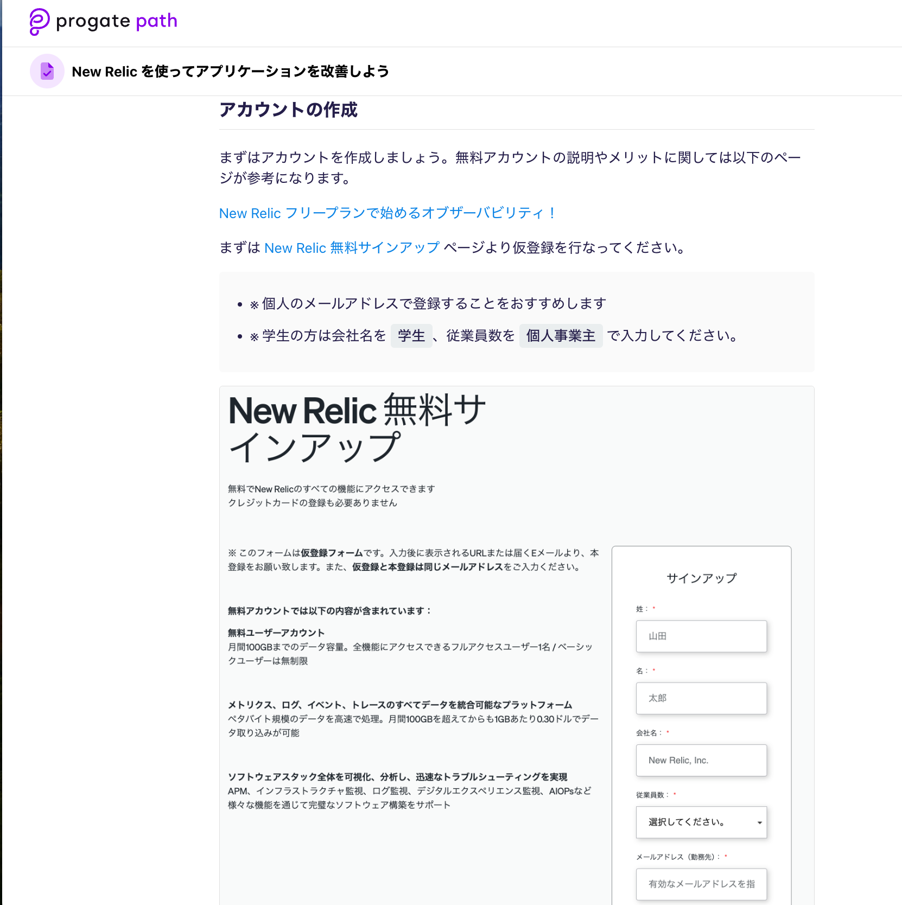
Task: Click the アカウントの作成 heading
Action: click(288, 110)
